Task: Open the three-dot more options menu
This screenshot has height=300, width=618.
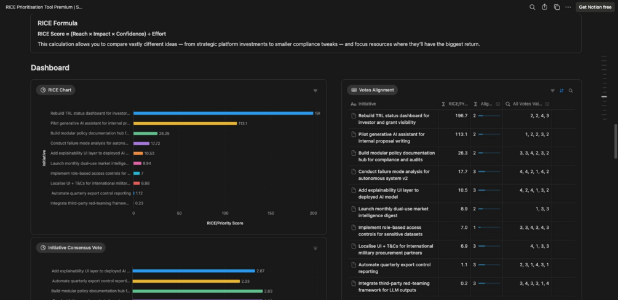Action: (568, 7)
